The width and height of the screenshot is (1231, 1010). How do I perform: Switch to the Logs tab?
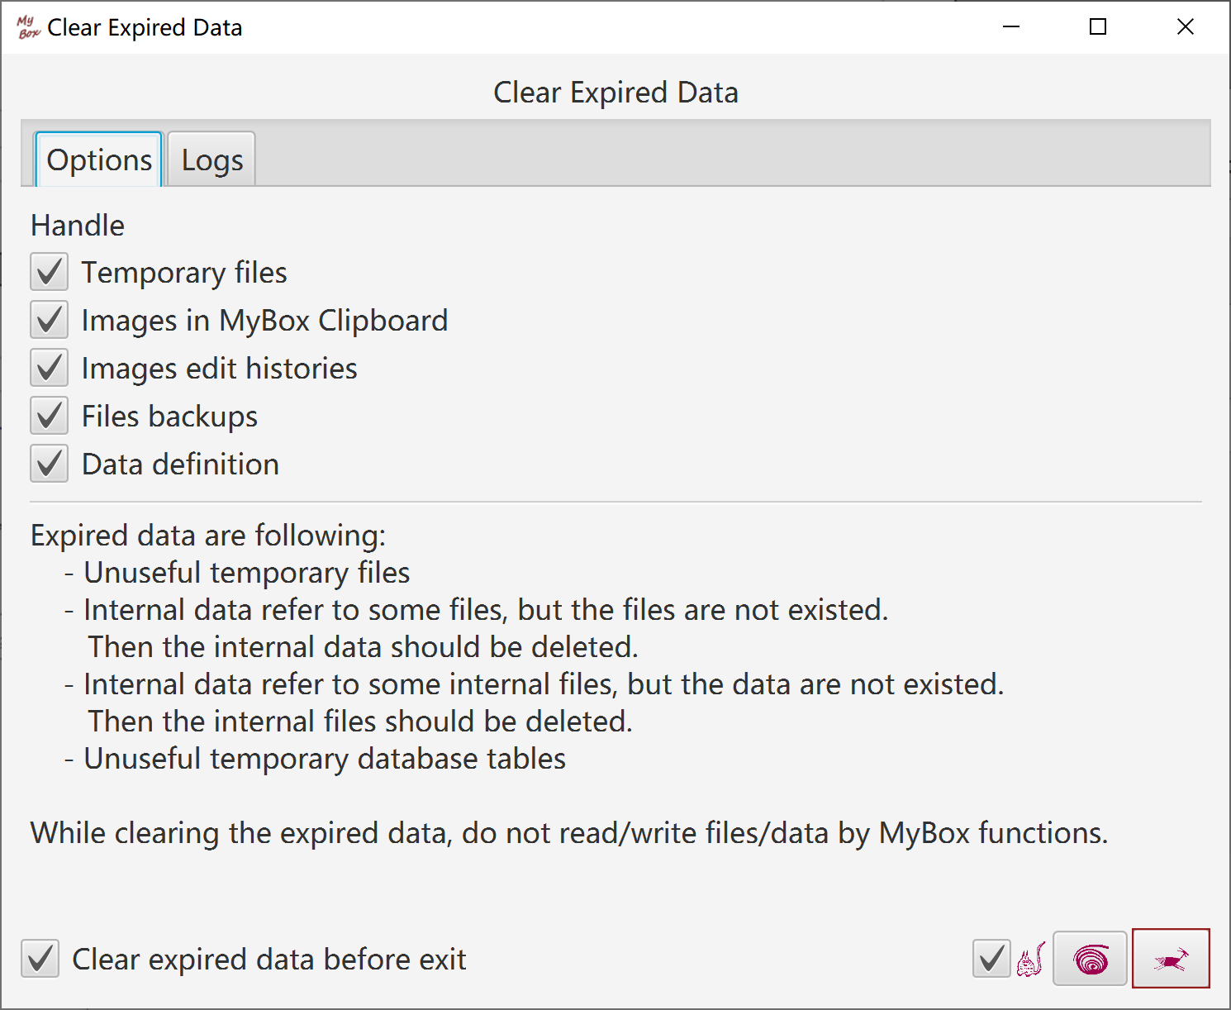[x=212, y=160]
